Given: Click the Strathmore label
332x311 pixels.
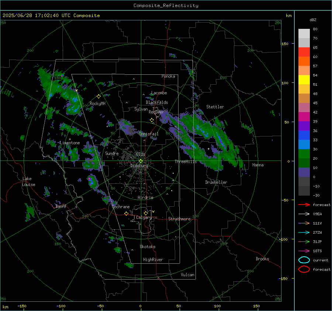Looking at the screenshot, I should [x=179, y=219].
